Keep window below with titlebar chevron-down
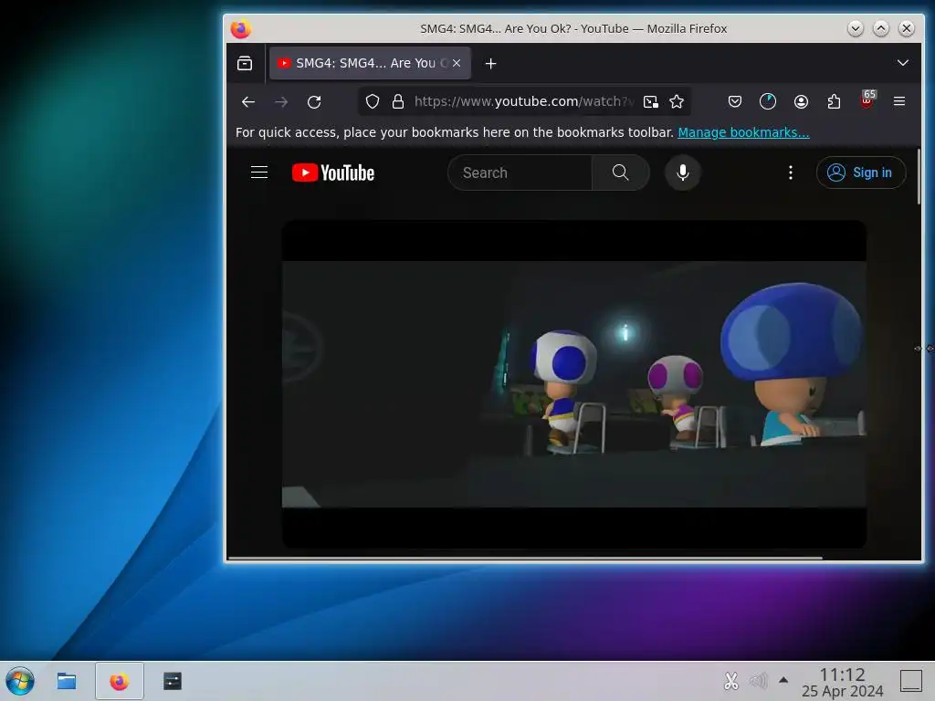 click(x=855, y=28)
